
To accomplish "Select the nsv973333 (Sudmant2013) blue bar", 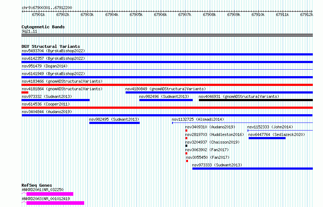I will (253, 169).
